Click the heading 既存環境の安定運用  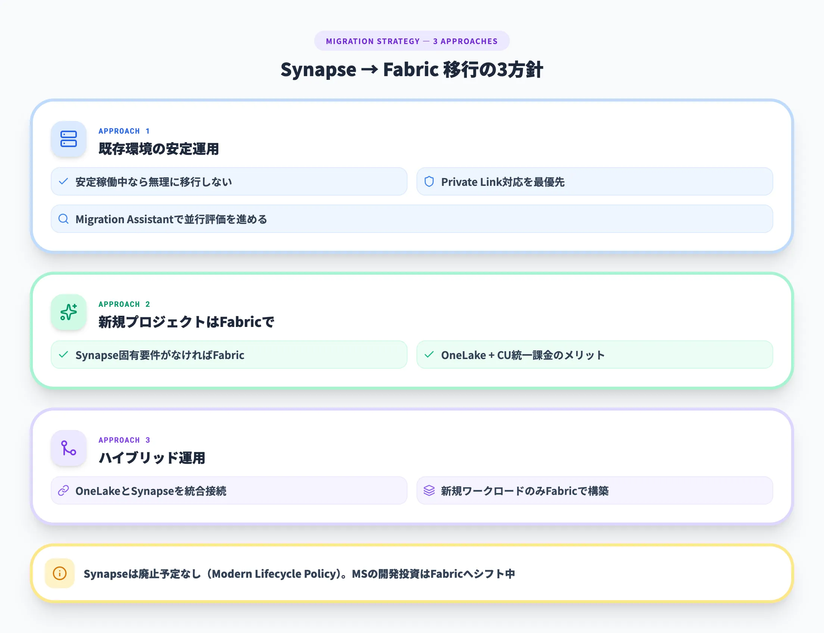click(159, 149)
